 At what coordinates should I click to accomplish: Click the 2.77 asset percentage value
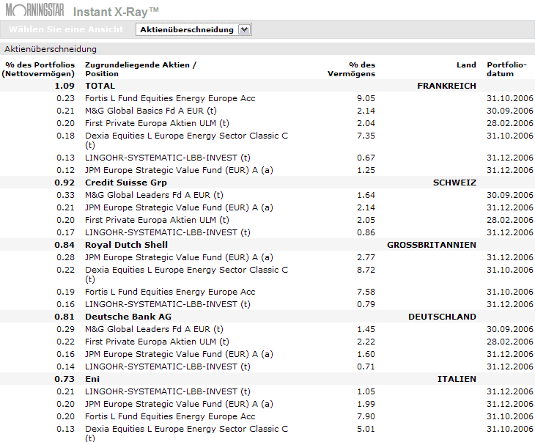pyautogui.click(x=366, y=257)
